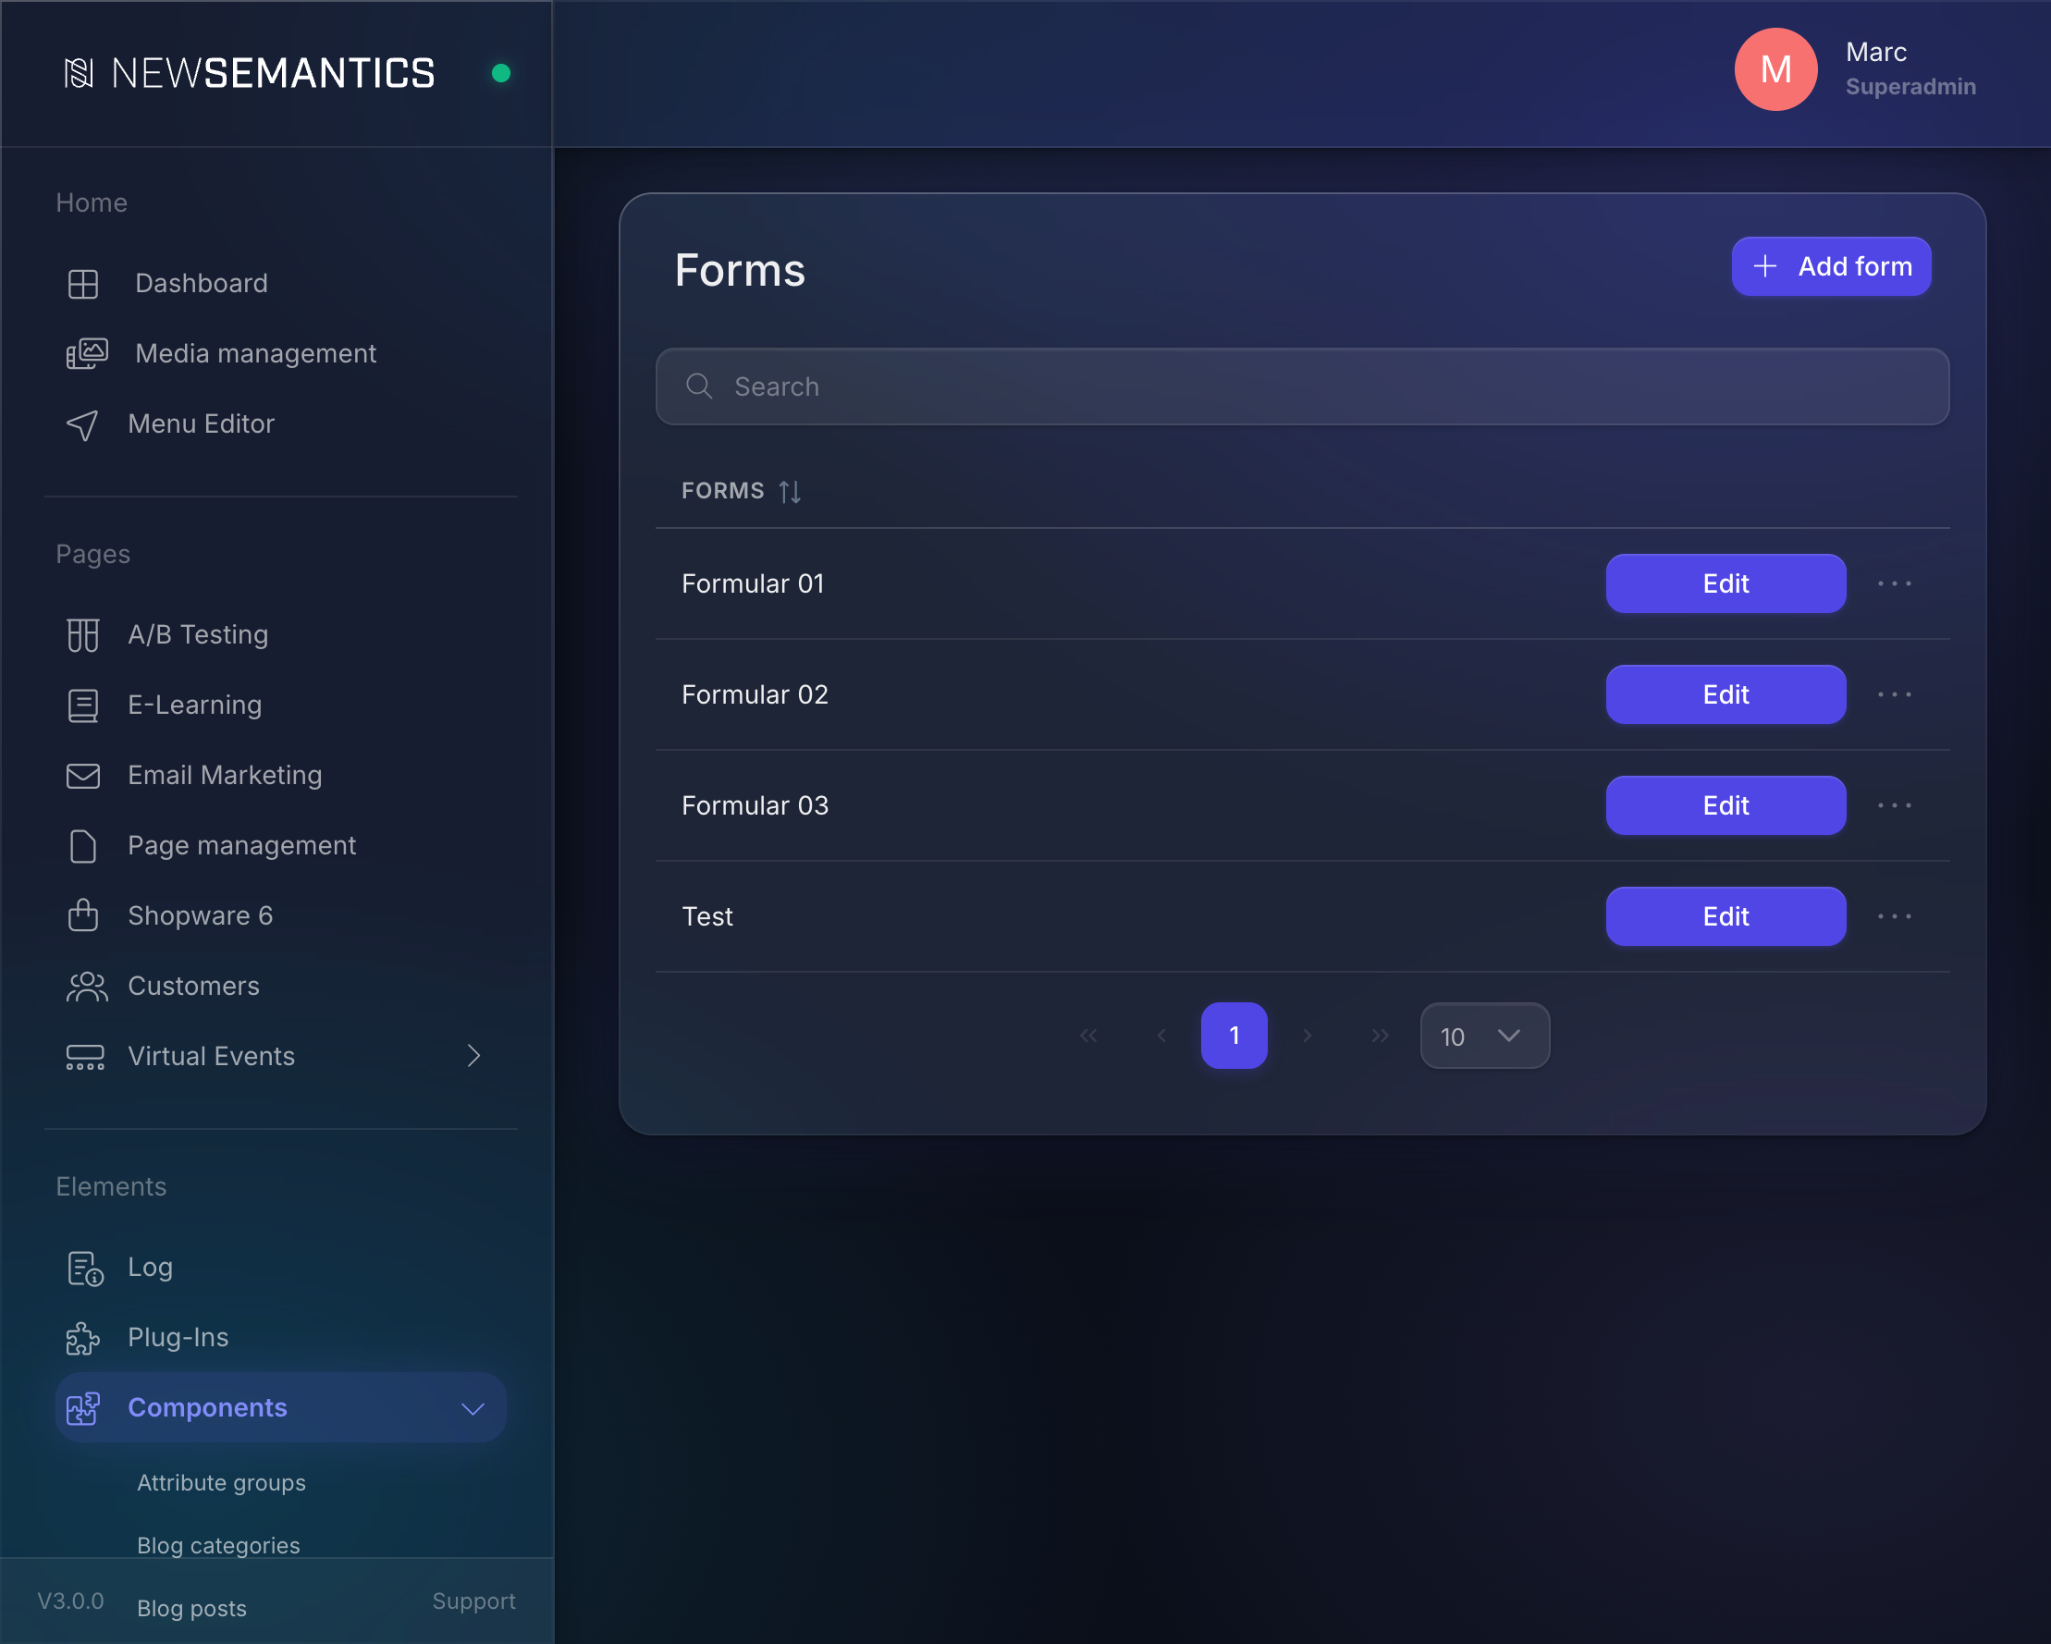Screen dimensions: 2051x1644
Task: Select Blog posts submenu item
Action: pyautogui.click(x=192, y=1608)
